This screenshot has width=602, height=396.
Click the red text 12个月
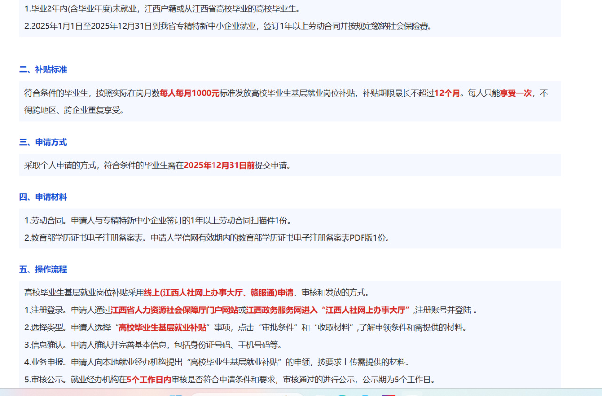click(x=447, y=93)
